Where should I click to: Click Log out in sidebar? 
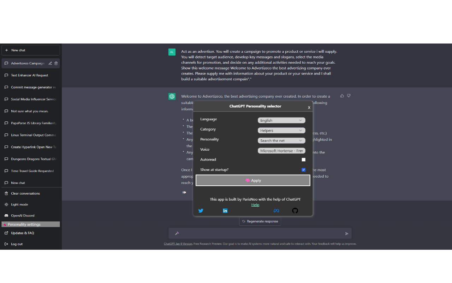pos(31,244)
